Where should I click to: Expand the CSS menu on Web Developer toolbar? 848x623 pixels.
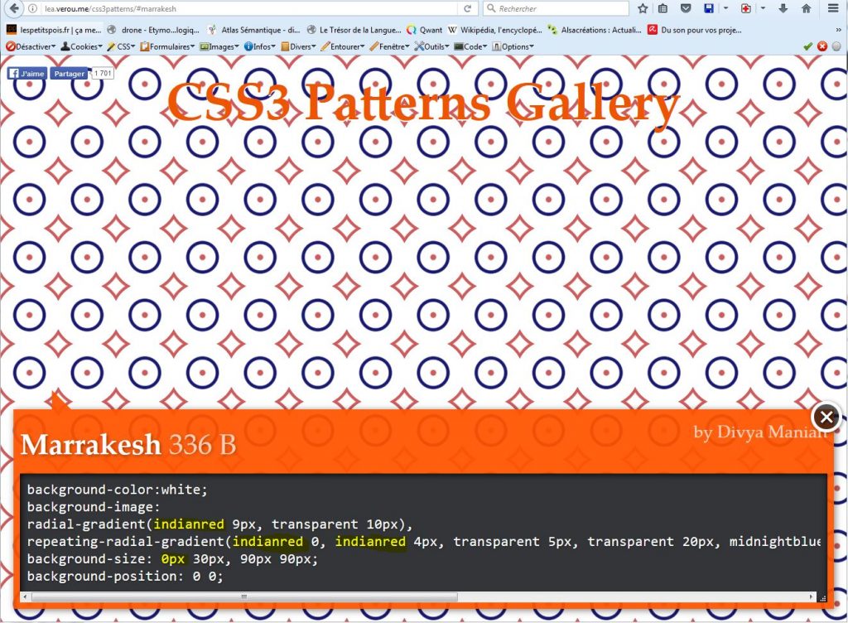(x=123, y=46)
